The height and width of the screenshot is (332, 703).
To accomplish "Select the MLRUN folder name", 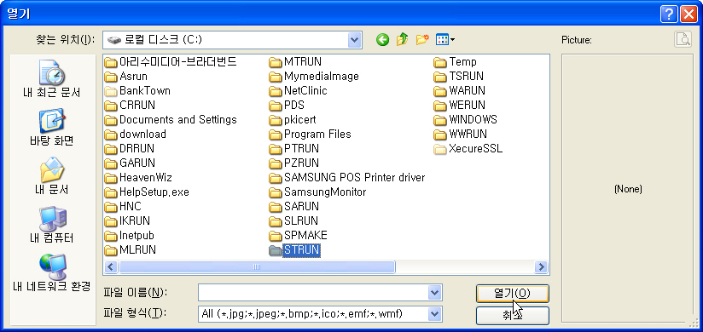I will click(x=137, y=249).
